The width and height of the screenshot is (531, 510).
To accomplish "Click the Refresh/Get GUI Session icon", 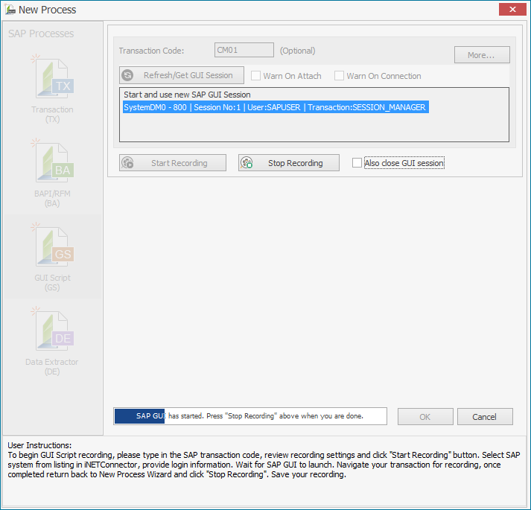I will coord(128,76).
